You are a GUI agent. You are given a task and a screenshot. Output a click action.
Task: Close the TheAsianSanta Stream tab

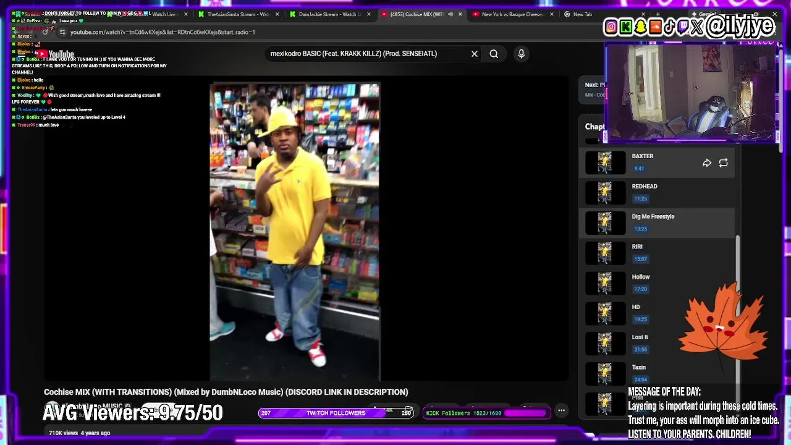(x=277, y=14)
